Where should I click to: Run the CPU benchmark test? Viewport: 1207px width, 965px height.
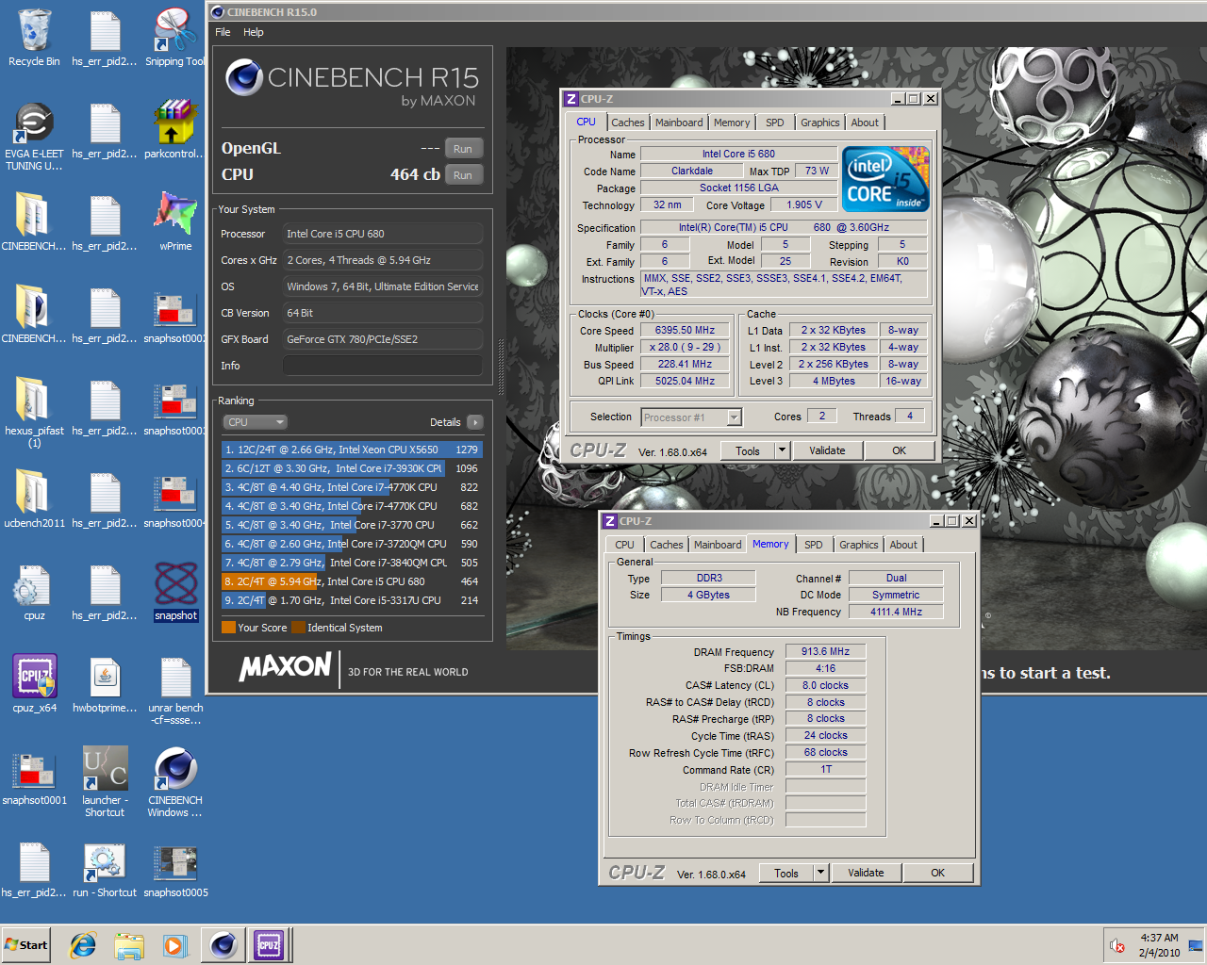click(462, 175)
